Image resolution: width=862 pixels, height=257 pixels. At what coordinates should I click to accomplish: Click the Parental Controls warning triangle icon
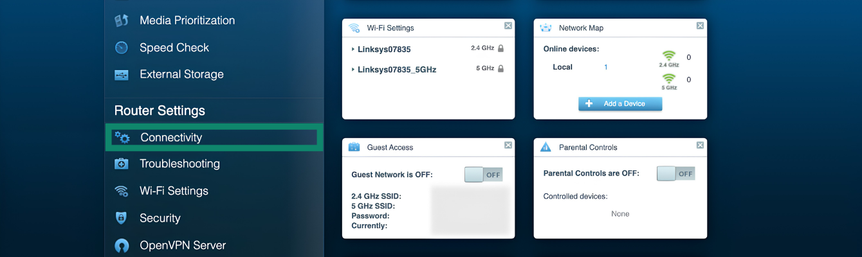546,147
